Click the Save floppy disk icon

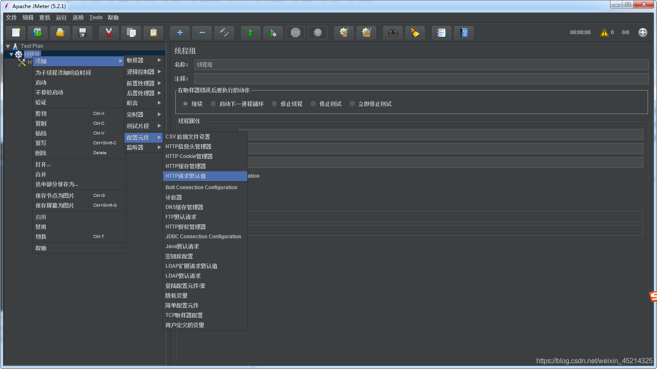click(83, 32)
